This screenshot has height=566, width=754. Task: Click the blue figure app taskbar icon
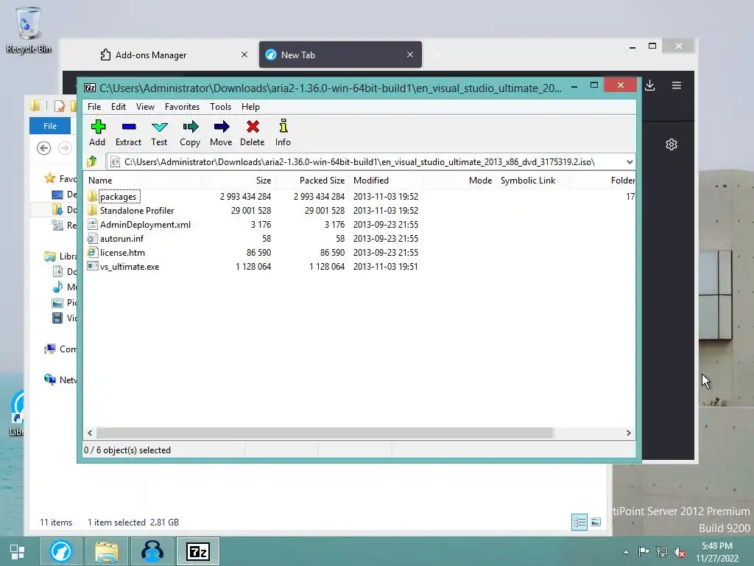[152, 551]
